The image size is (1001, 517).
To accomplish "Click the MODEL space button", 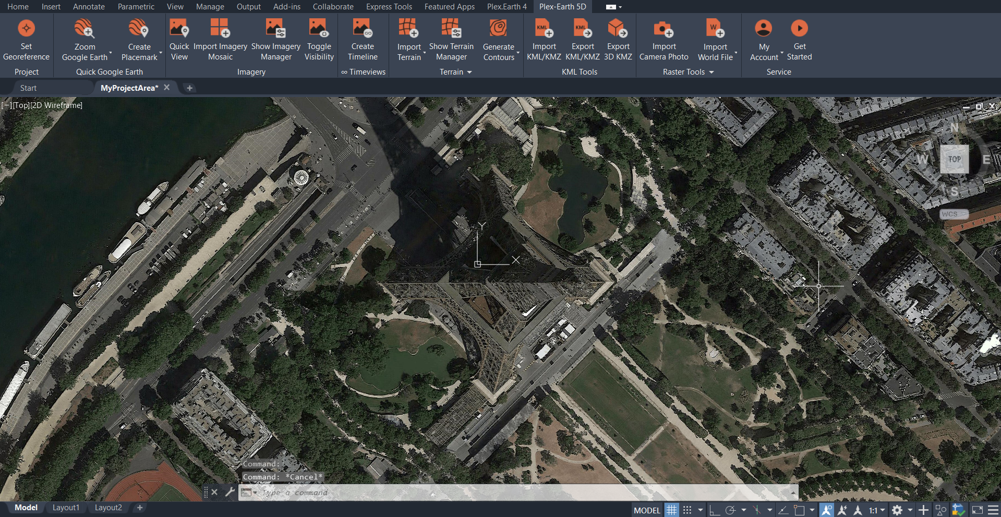I will pos(647,510).
